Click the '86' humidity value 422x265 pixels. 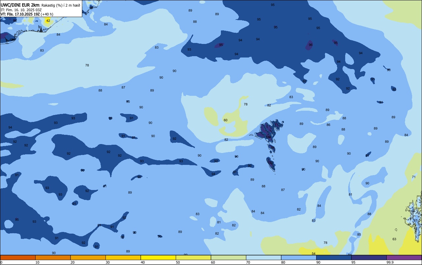(328, 125)
